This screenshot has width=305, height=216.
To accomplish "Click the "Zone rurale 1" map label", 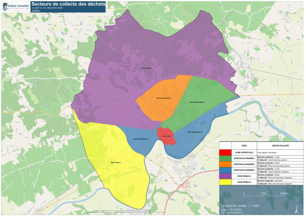I will pyautogui.click(x=146, y=68).
